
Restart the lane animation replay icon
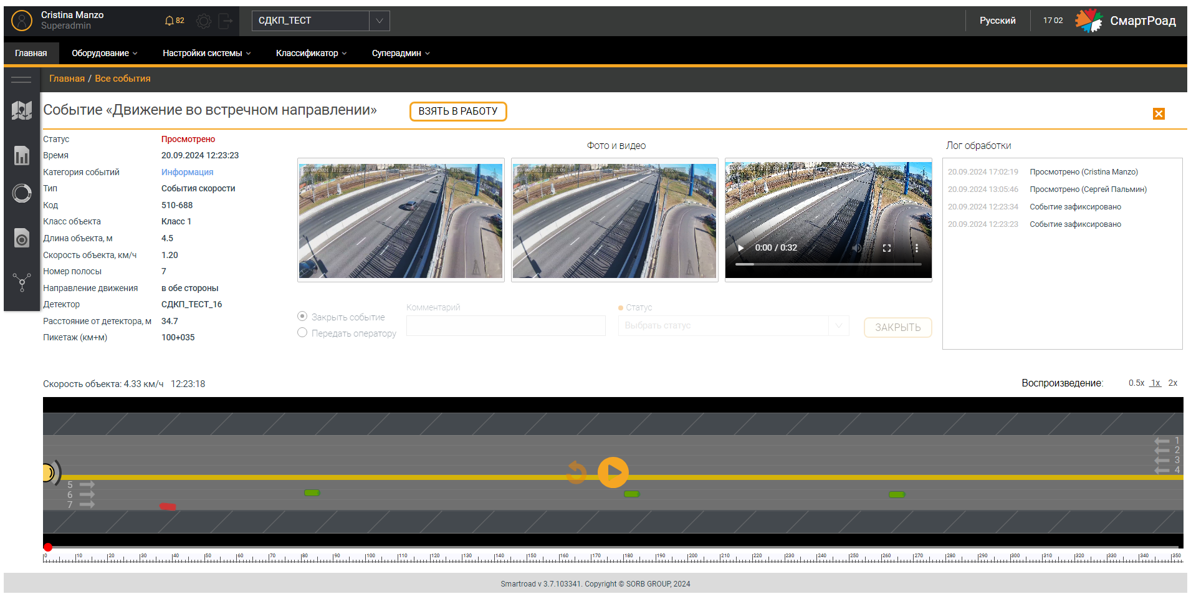point(576,472)
